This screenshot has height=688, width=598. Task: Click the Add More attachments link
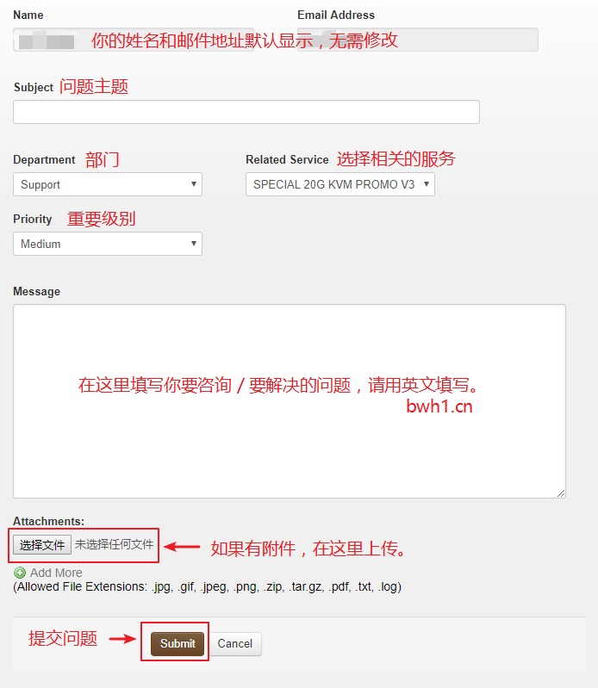tap(56, 573)
